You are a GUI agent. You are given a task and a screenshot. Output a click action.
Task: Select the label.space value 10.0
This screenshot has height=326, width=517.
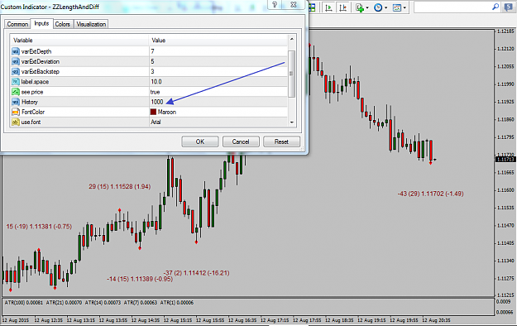[156, 82]
